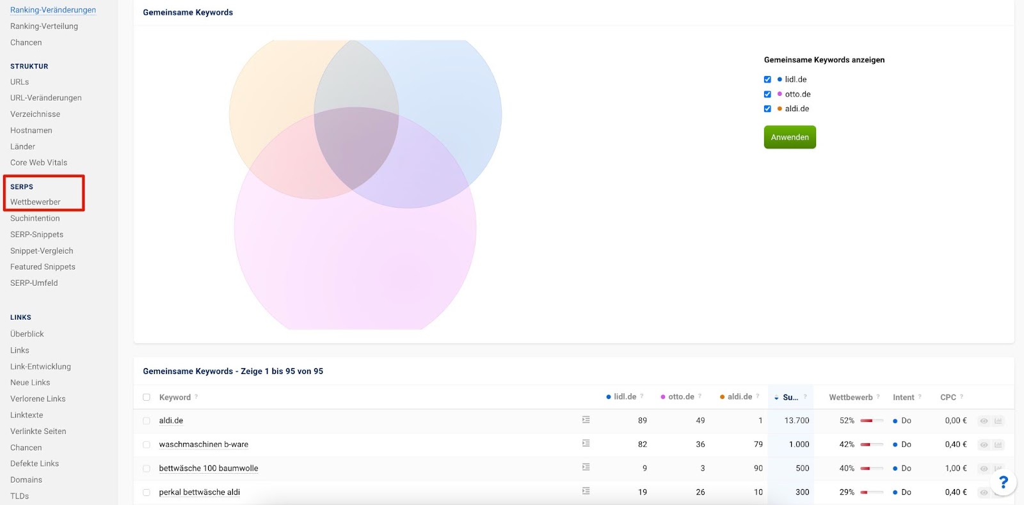The width and height of the screenshot is (1024, 505).
Task: Open Featured Snippets in sidebar
Action: [x=42, y=267]
